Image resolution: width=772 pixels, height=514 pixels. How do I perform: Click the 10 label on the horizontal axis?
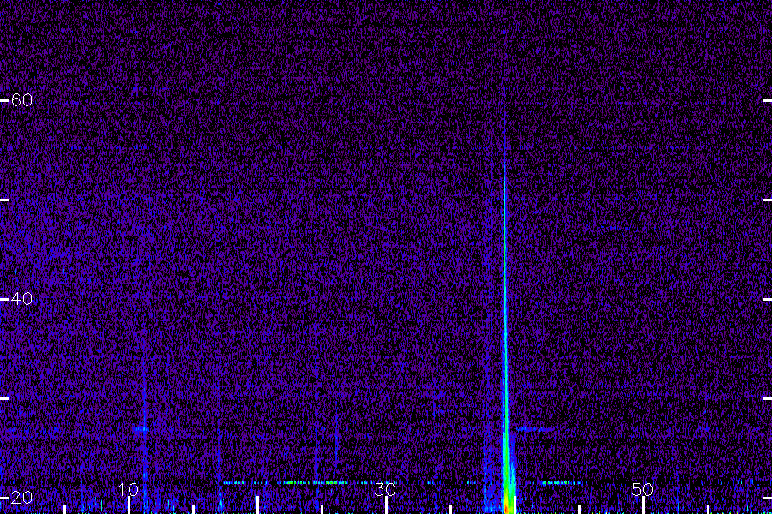pos(129,489)
